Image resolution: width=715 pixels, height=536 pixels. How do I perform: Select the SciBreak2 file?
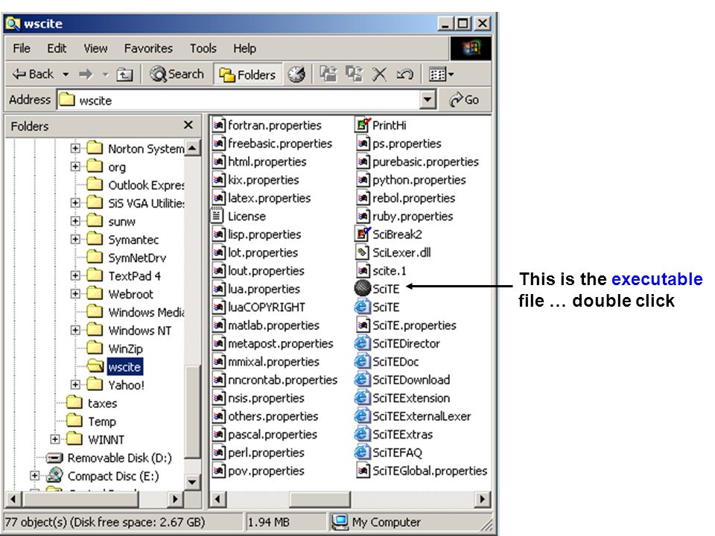coord(389,234)
